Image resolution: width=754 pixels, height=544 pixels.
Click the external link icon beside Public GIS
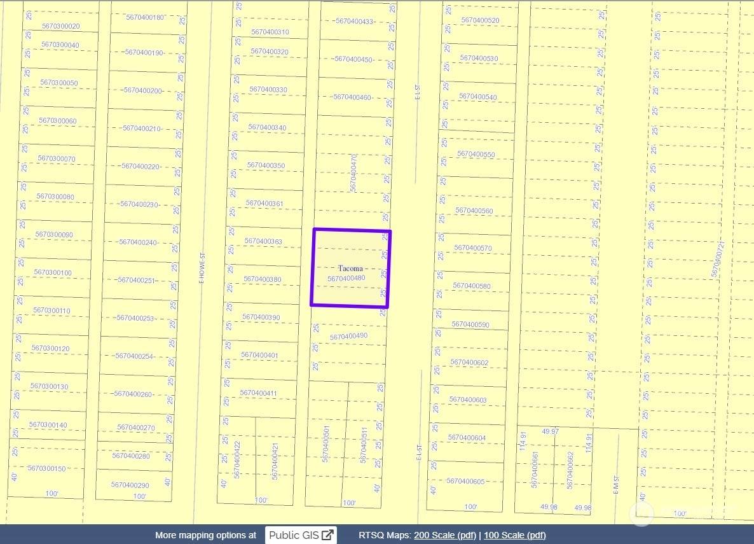point(327,535)
